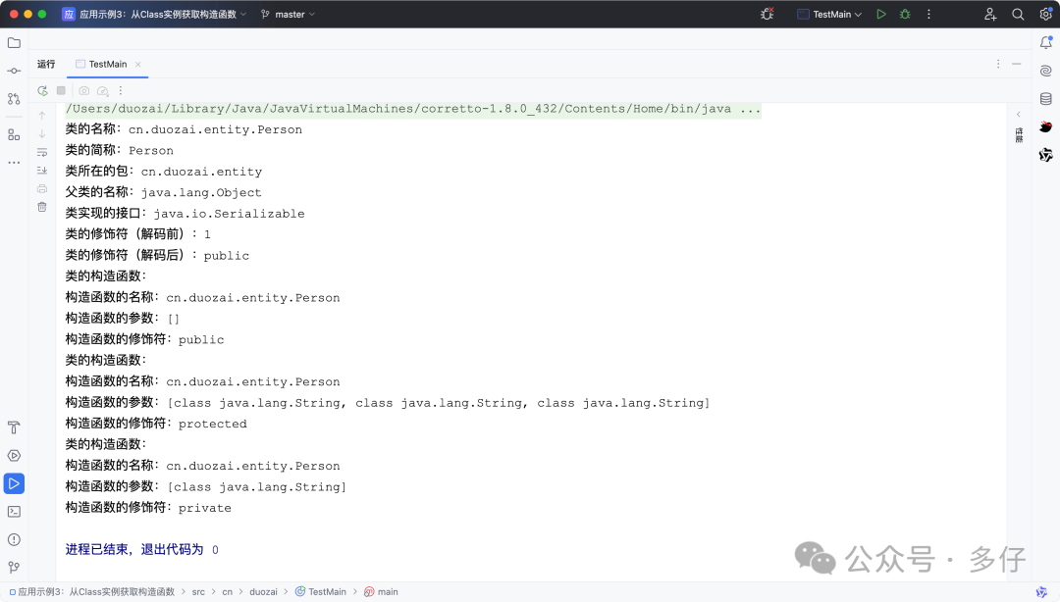Click the java command path line
This screenshot has height=602, width=1060.
tap(413, 109)
